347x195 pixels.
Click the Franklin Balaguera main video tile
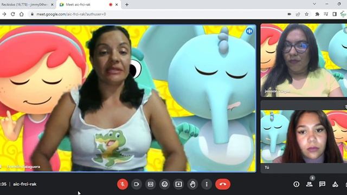click(128, 99)
